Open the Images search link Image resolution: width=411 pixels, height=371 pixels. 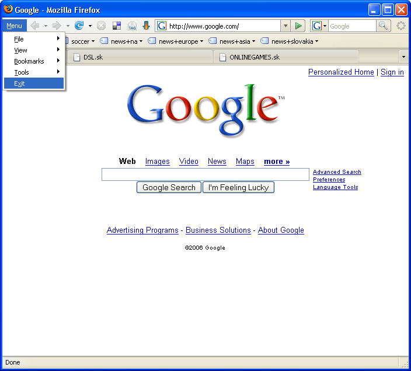coord(157,161)
